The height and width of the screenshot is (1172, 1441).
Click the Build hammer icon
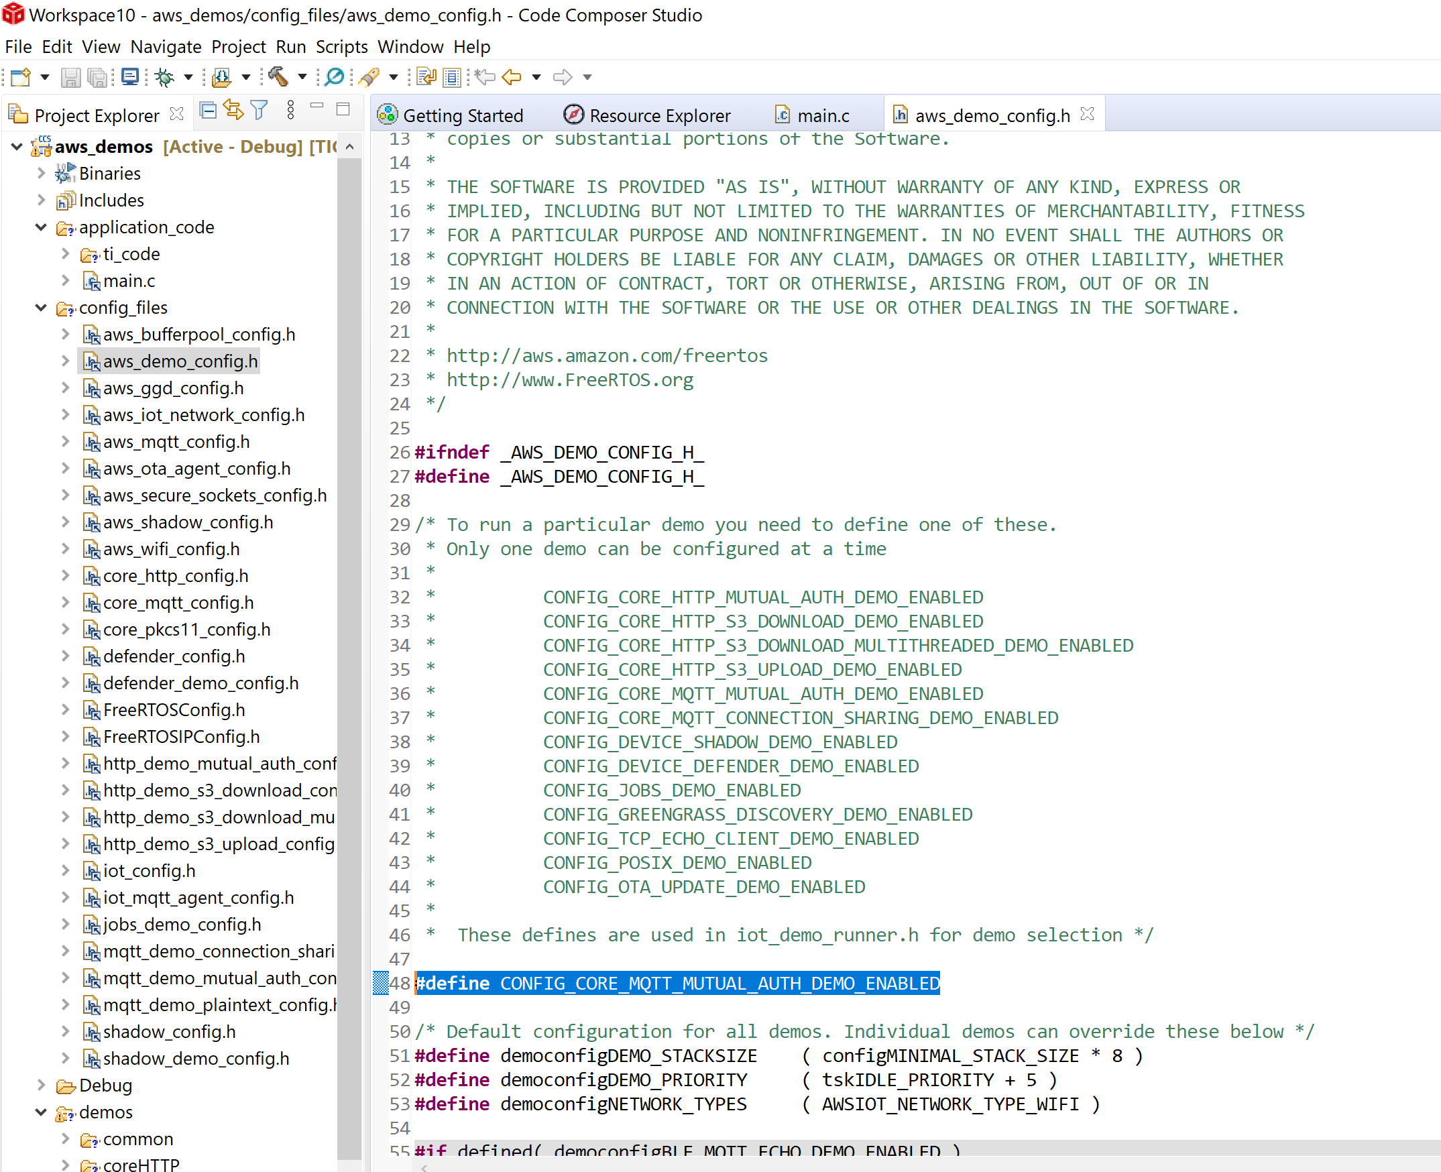pos(278,77)
